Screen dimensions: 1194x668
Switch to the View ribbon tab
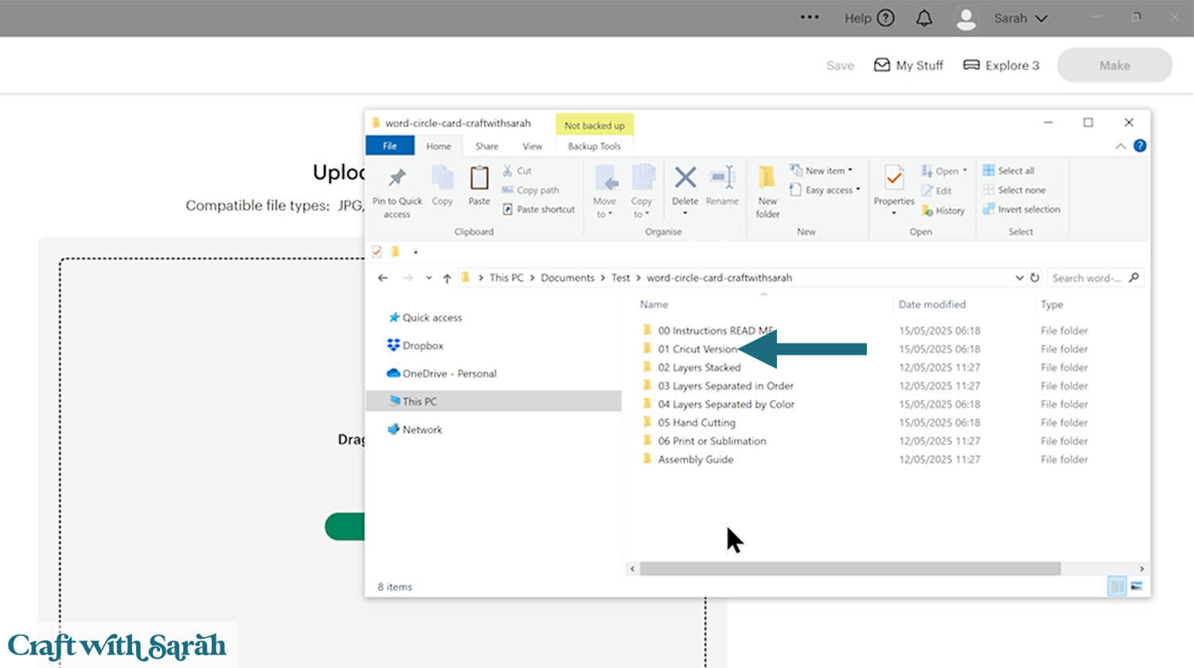point(532,146)
